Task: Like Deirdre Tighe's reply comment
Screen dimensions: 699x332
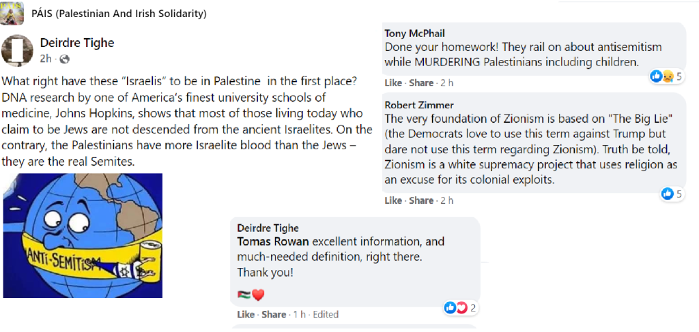Action: pyautogui.click(x=246, y=314)
